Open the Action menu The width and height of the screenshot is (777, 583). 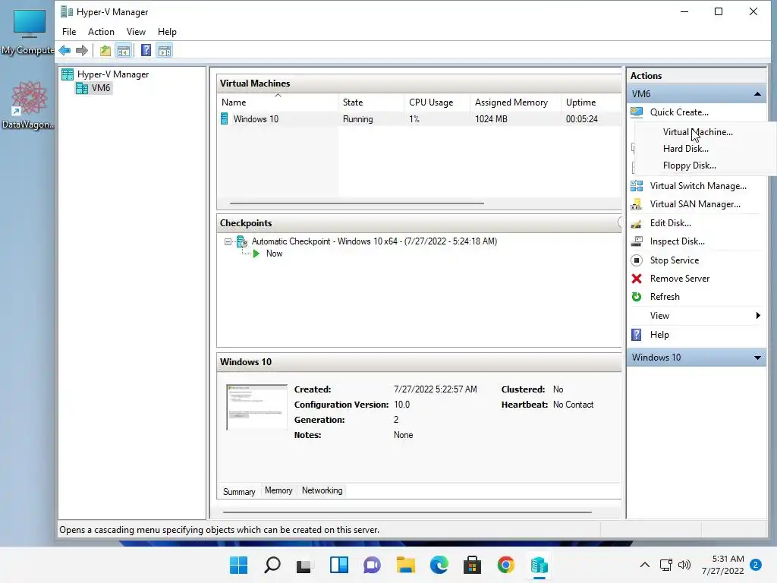coord(101,32)
